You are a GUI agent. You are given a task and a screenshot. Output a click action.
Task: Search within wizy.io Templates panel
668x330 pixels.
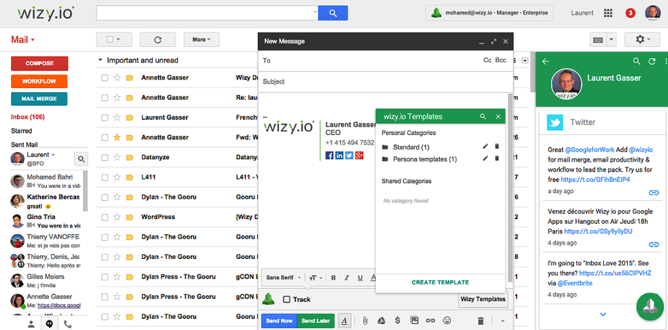pos(483,116)
